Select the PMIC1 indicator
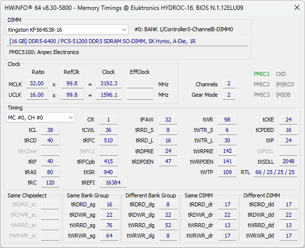Viewport: 305px width, 248px height. click(x=261, y=74)
